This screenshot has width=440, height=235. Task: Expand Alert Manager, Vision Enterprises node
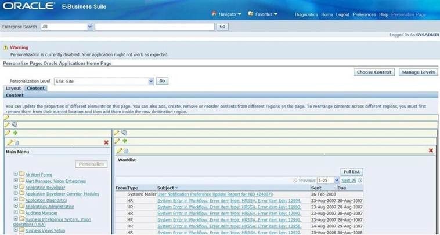tap(16, 181)
